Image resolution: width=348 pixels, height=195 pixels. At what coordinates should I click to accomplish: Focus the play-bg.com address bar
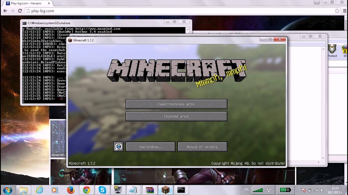(179, 11)
